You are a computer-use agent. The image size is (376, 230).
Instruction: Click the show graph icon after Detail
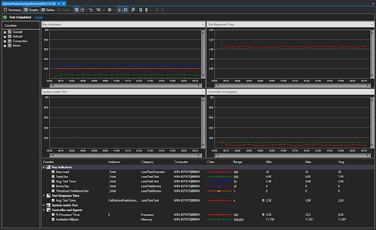pyautogui.click(x=76, y=10)
